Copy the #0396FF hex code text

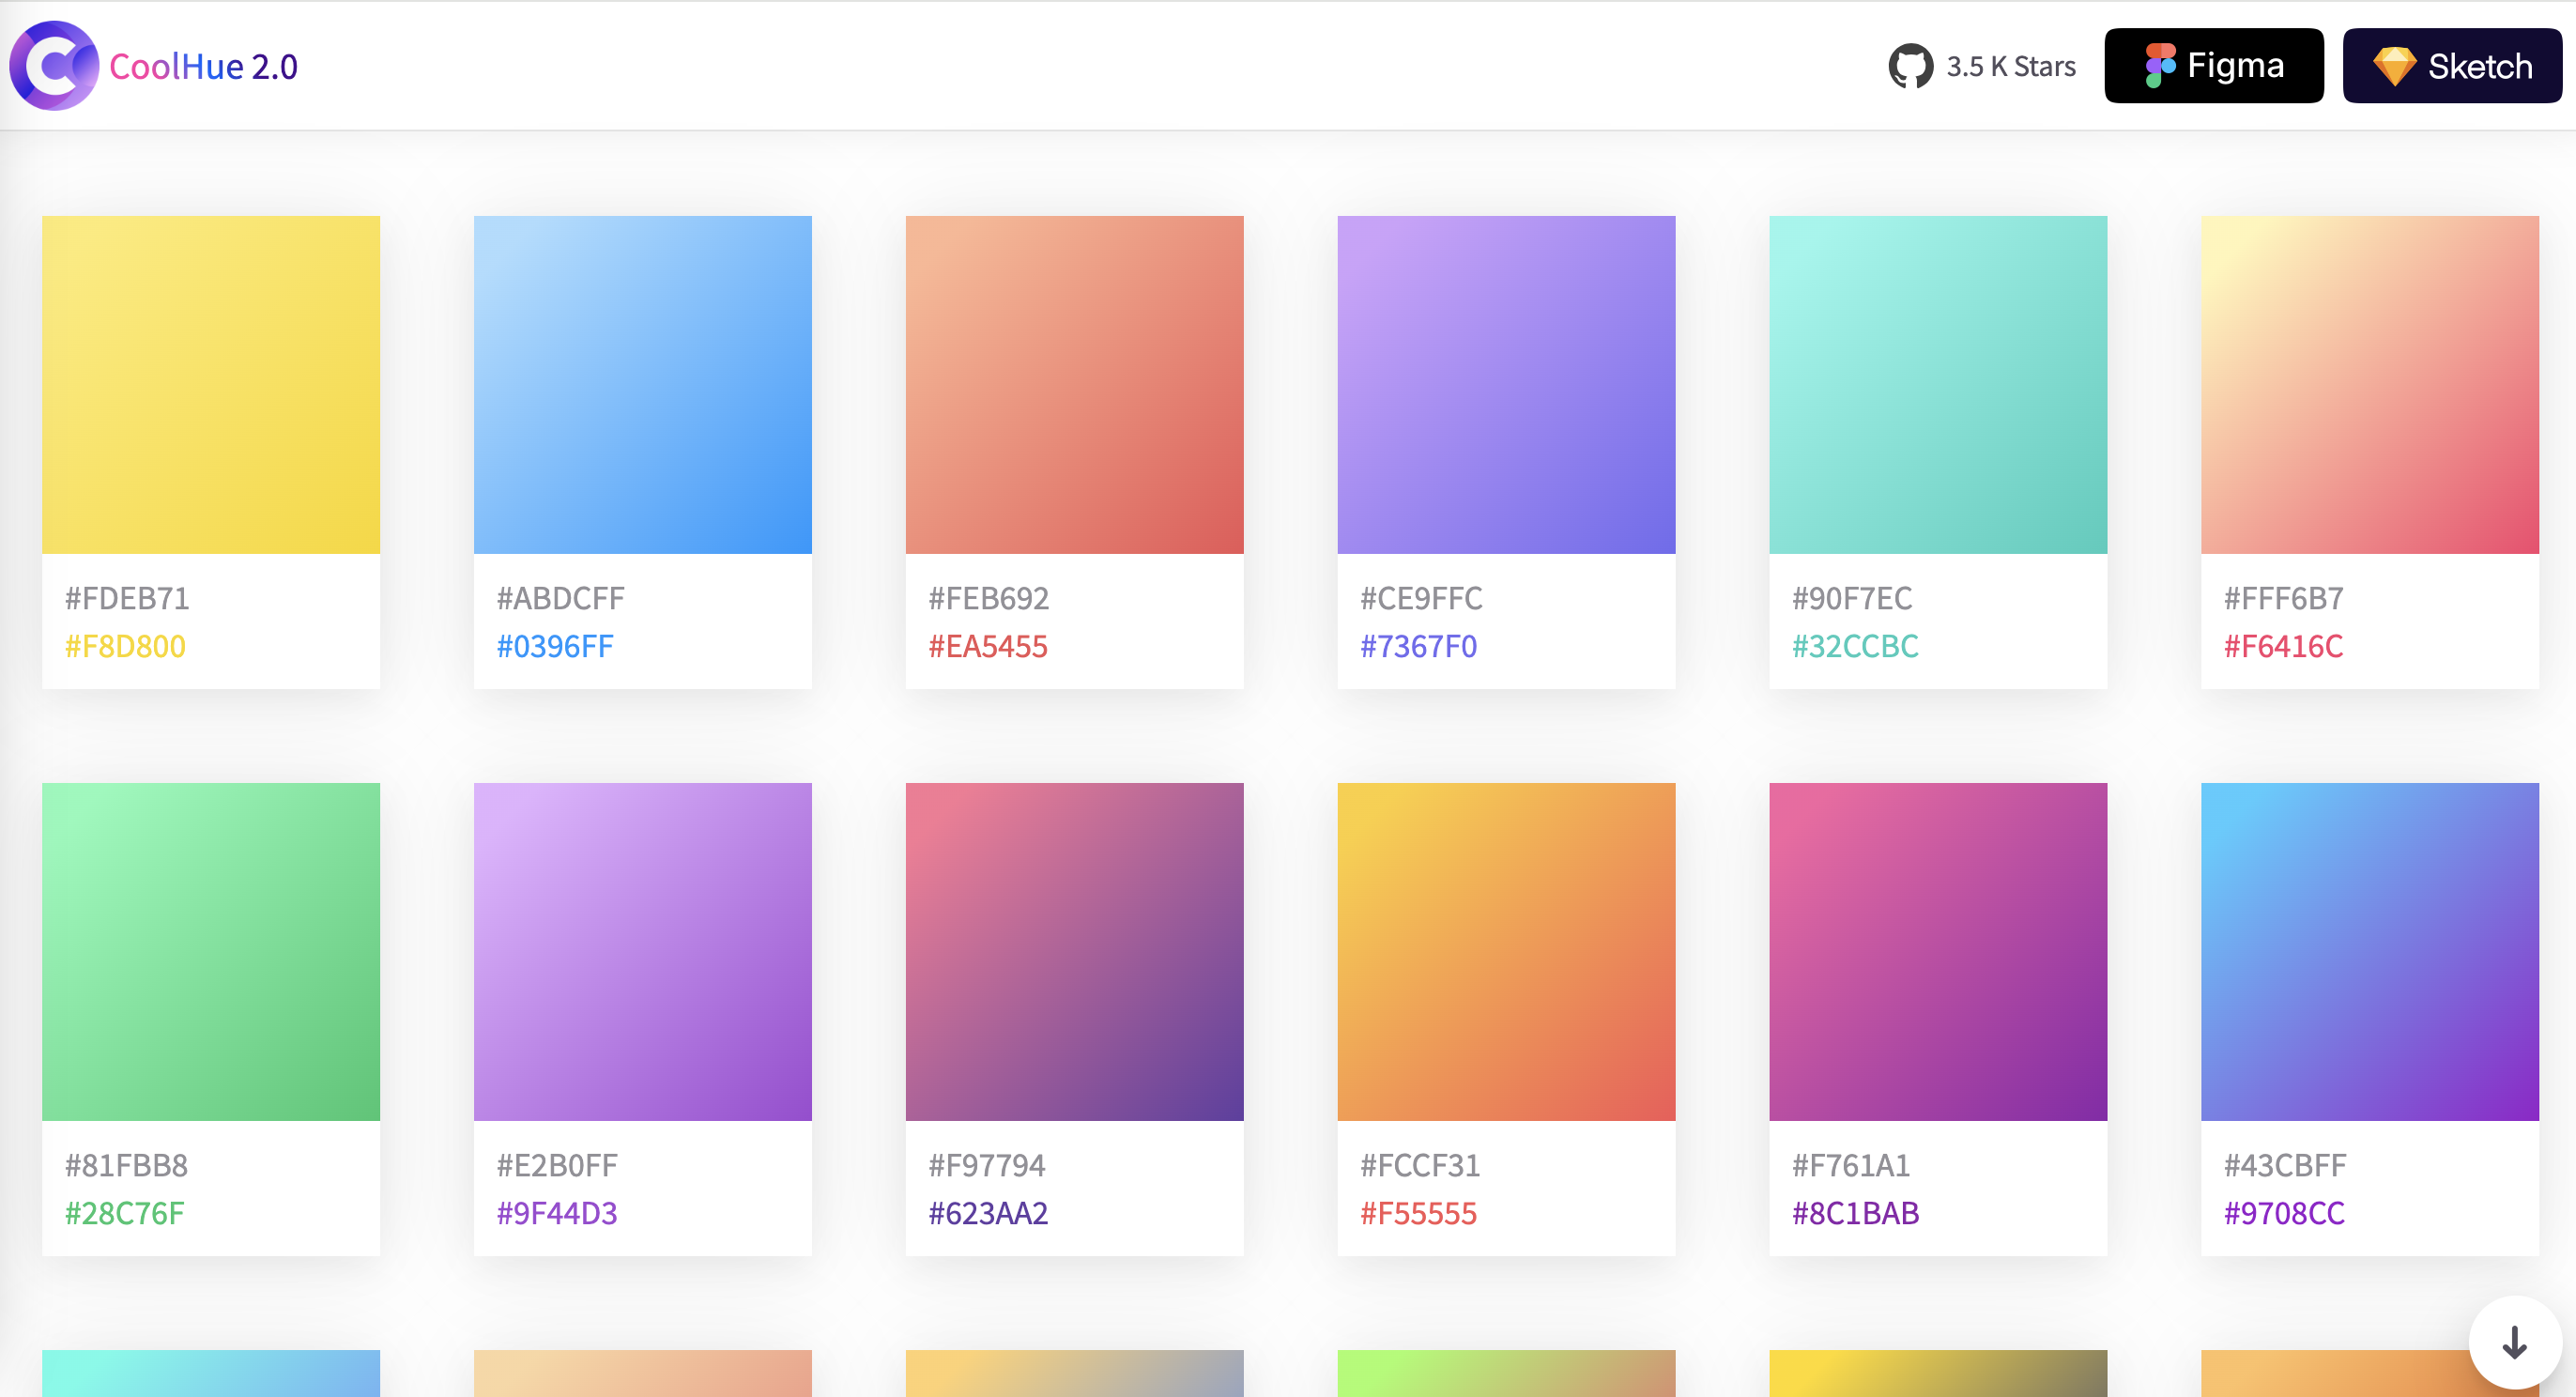(x=555, y=646)
